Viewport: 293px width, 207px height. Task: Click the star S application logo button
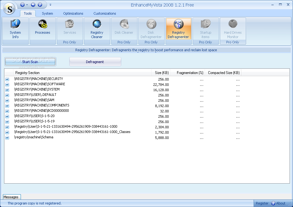click(x=9, y=8)
